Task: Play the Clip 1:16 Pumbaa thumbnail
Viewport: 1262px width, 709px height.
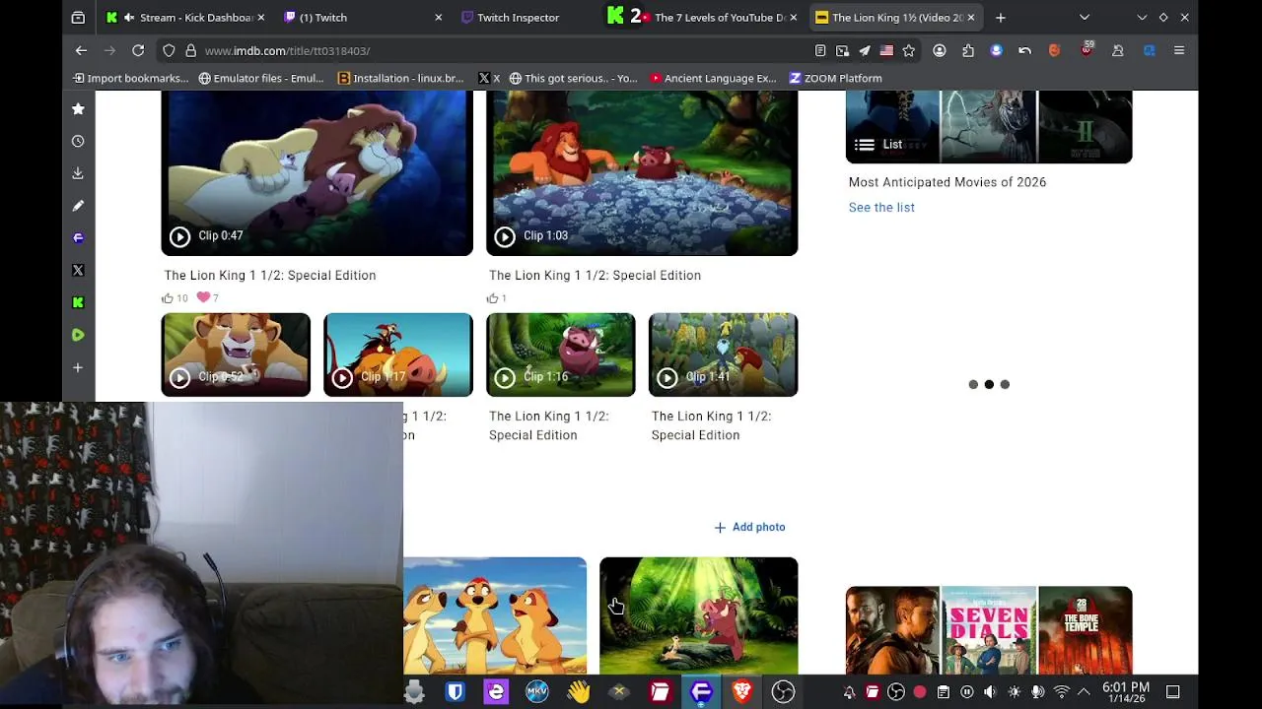Action: point(560,354)
